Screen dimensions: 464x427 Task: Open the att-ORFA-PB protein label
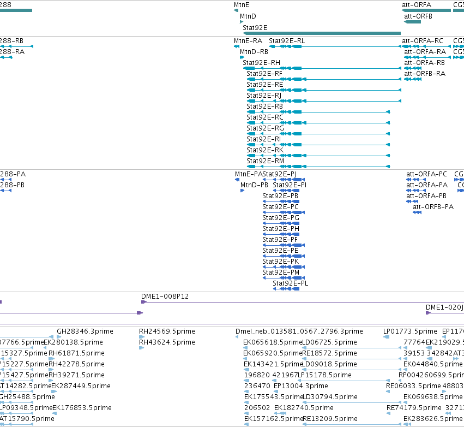(x=426, y=196)
